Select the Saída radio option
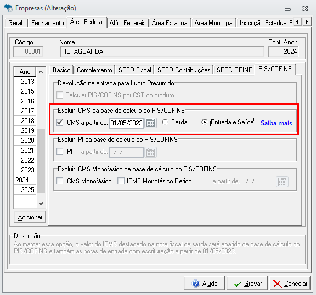The width and height of the screenshot is (316, 295). pyautogui.click(x=165, y=122)
